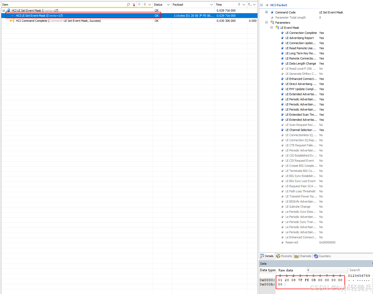373x294 pixels.
Task: Collapse the top HCI LE Set Event Mask group
Action: [4, 10]
